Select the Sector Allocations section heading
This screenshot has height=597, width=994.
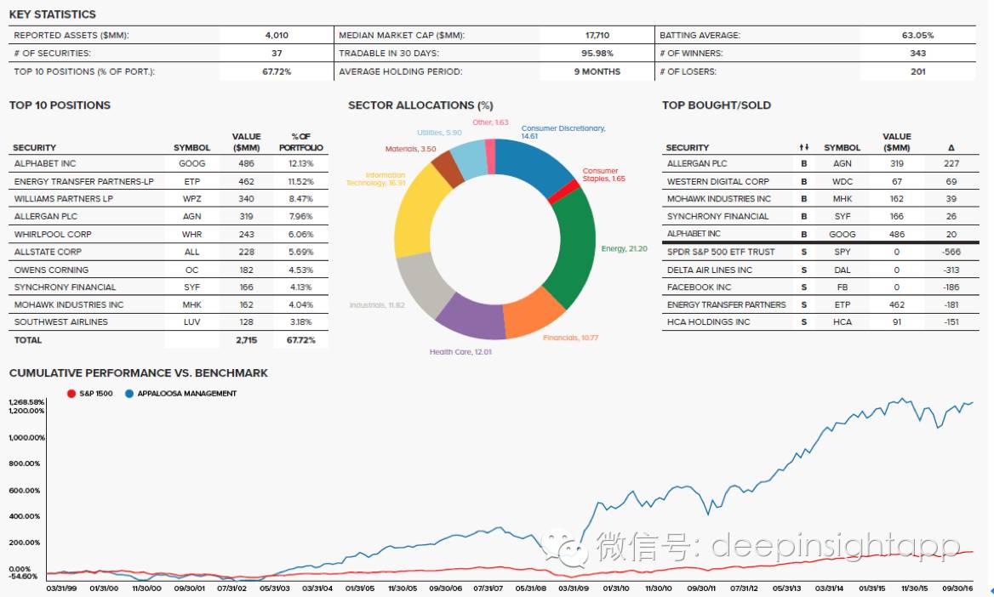coord(420,105)
